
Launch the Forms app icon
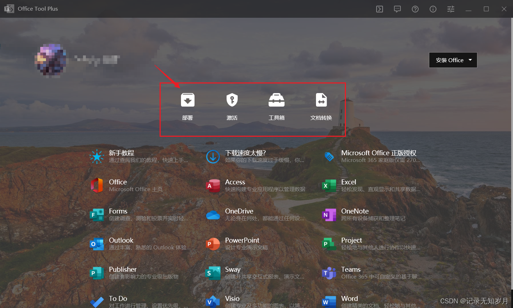[97, 215]
